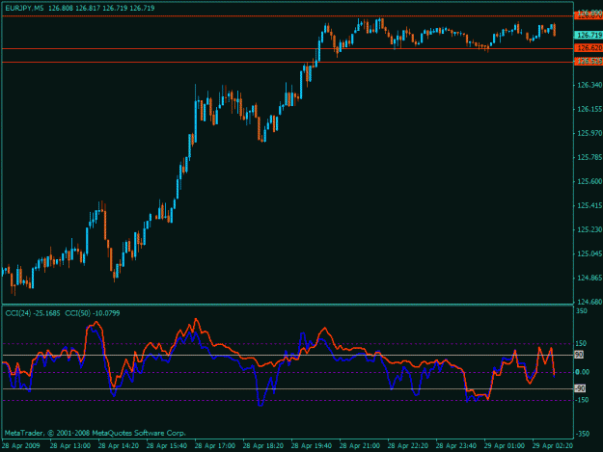This screenshot has height=452, width=603.
Task: Click price scale value 124.680
Action: click(x=589, y=302)
